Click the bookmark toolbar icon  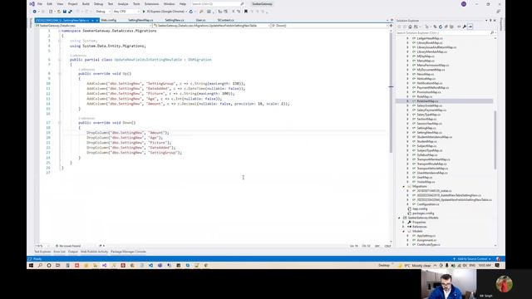coord(246,12)
